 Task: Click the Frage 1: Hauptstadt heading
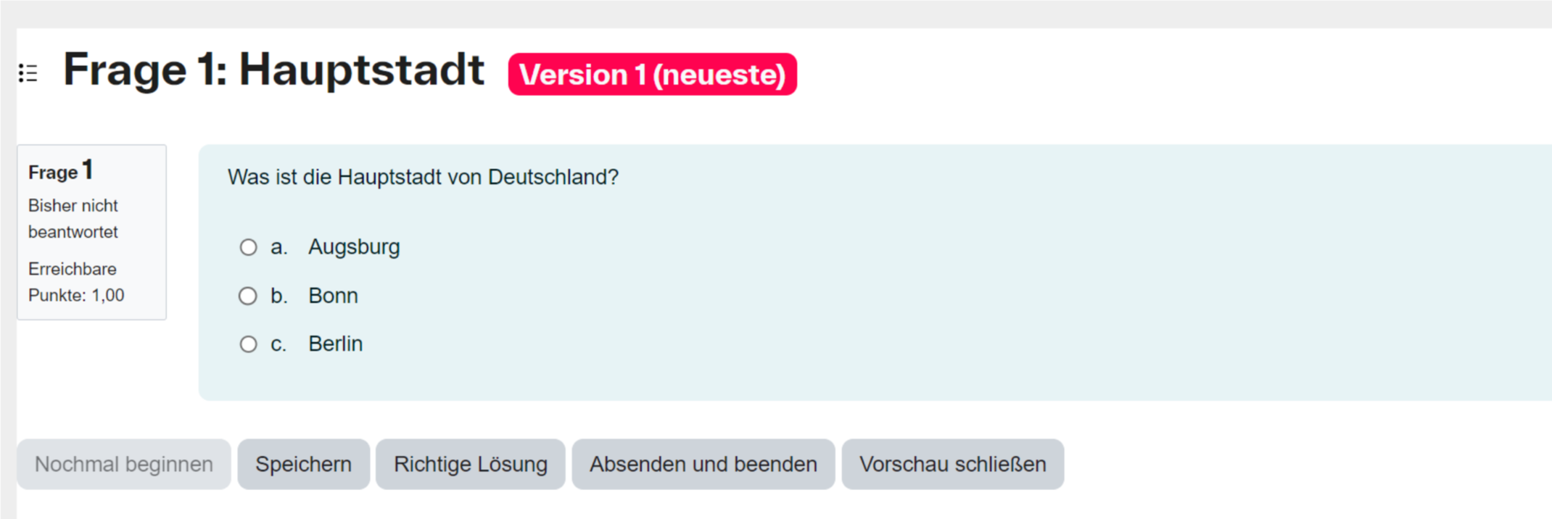[274, 69]
